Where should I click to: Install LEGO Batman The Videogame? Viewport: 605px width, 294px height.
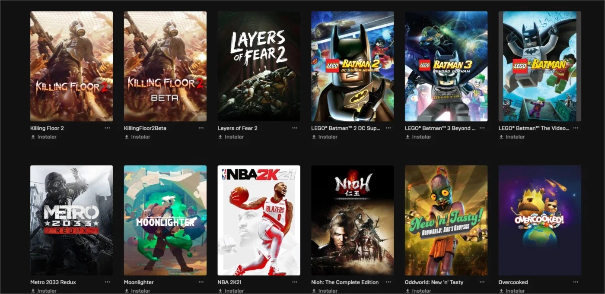pos(512,137)
